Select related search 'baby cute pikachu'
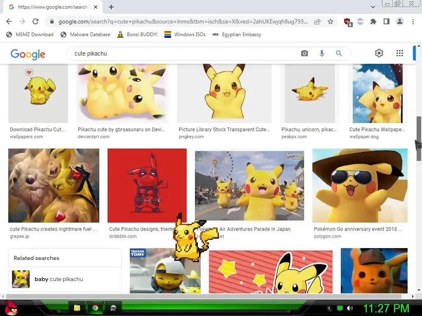This screenshot has height=316, width=422. 65,279
